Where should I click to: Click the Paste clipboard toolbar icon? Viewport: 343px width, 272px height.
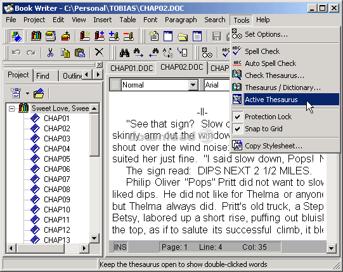pyautogui.click(x=80, y=53)
